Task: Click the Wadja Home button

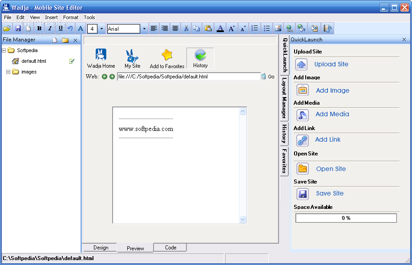Action: [101, 58]
